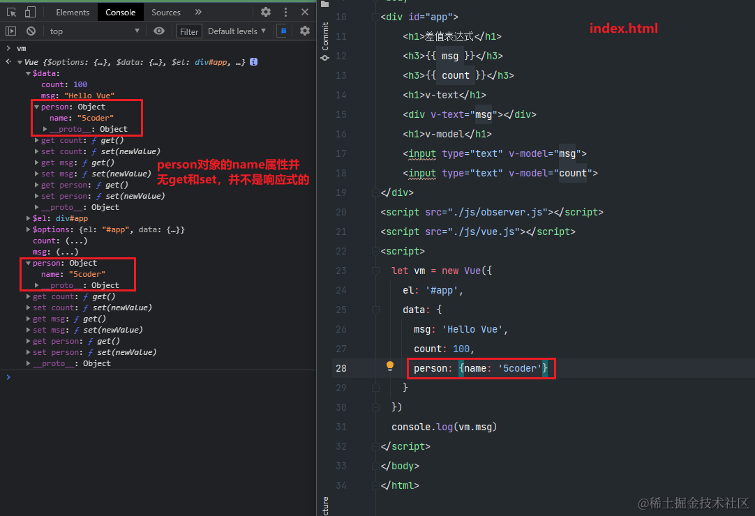Collapse the person object under $data
This screenshot has height=516, width=755.
coord(36,107)
